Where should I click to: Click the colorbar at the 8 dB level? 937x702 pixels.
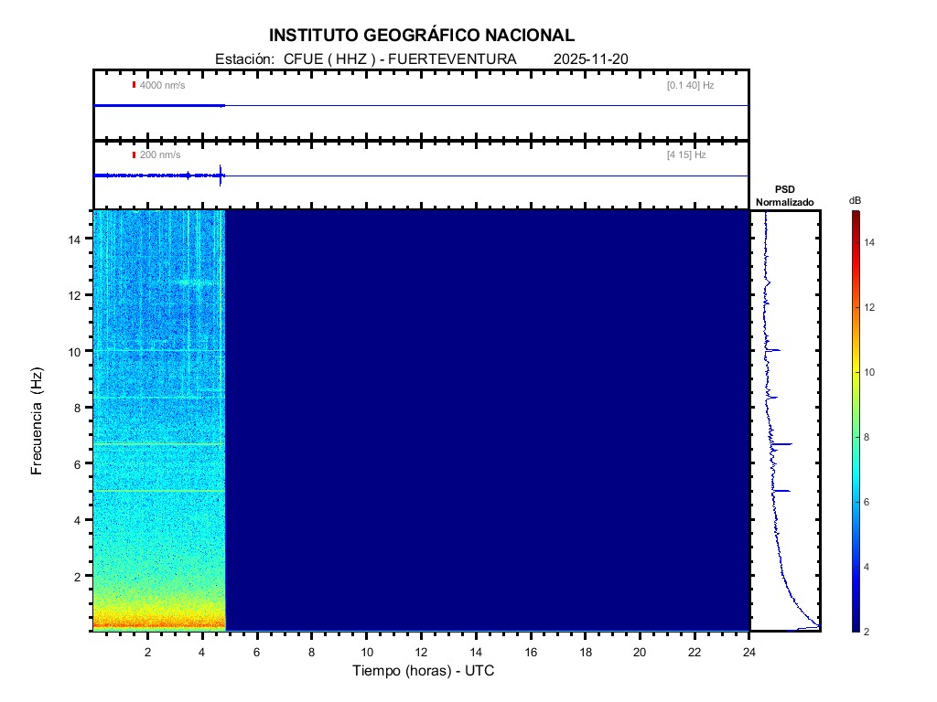pos(855,437)
